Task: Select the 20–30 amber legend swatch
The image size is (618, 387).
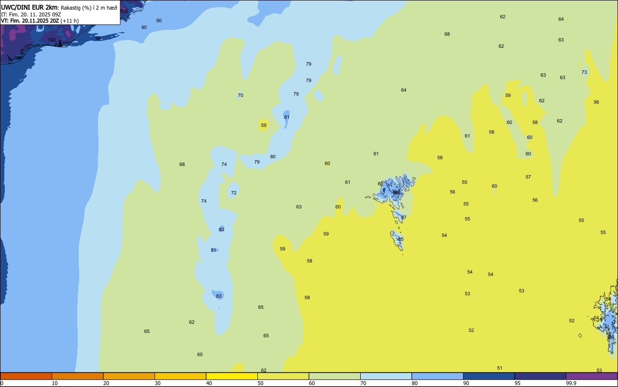Action: click(x=129, y=376)
